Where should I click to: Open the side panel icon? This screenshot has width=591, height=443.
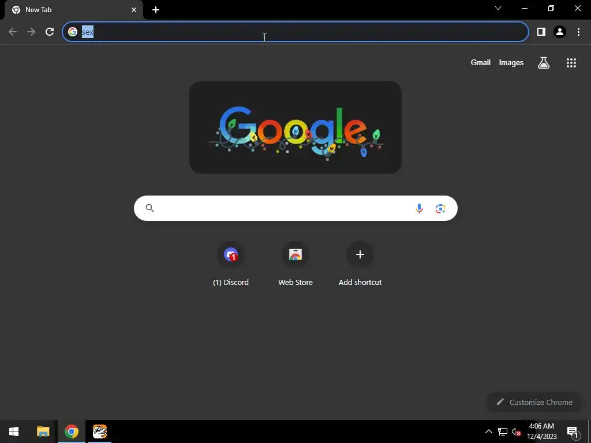(541, 32)
